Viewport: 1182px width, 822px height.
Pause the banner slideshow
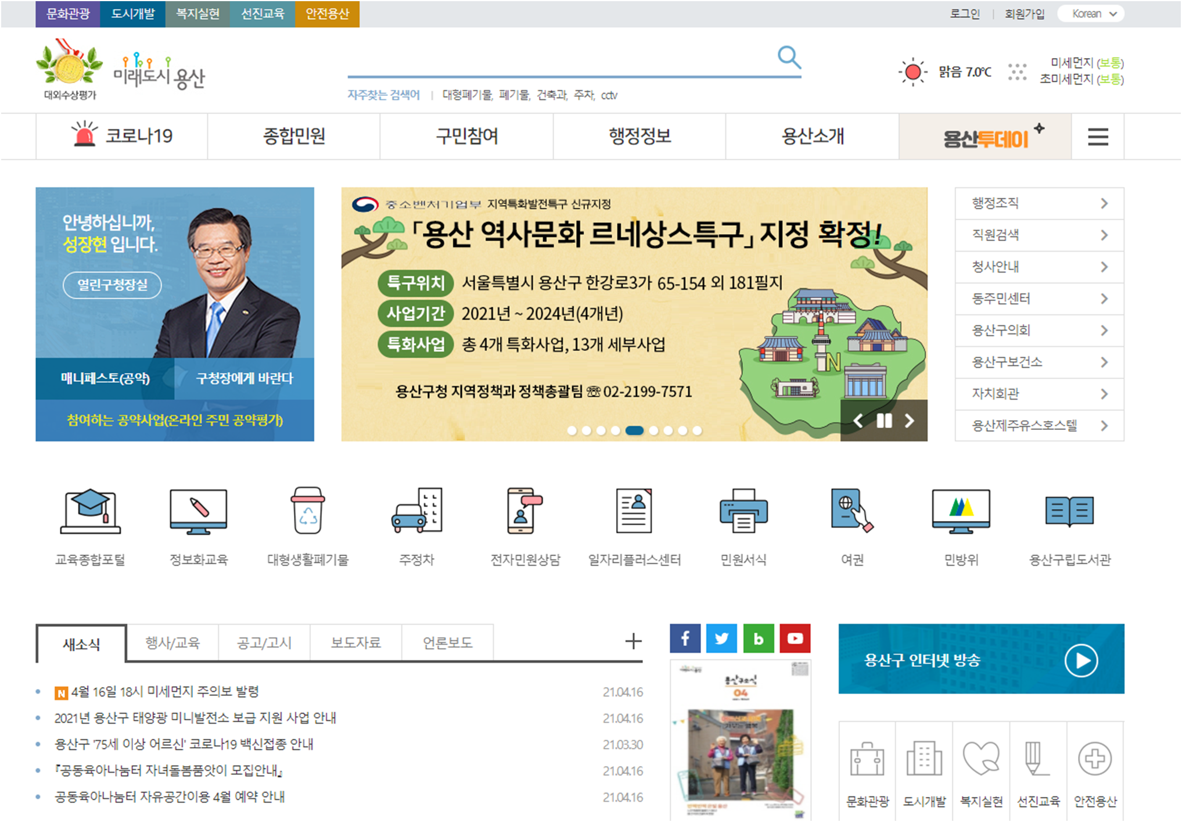pyautogui.click(x=884, y=421)
